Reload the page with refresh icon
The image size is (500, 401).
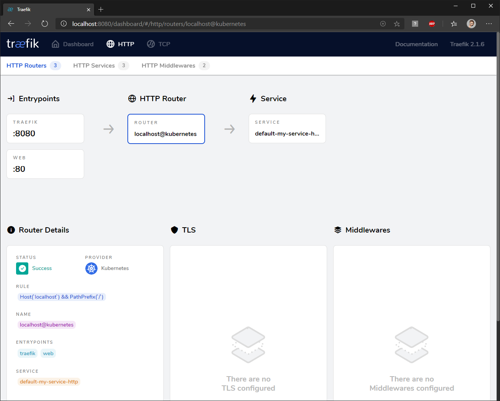coord(45,24)
